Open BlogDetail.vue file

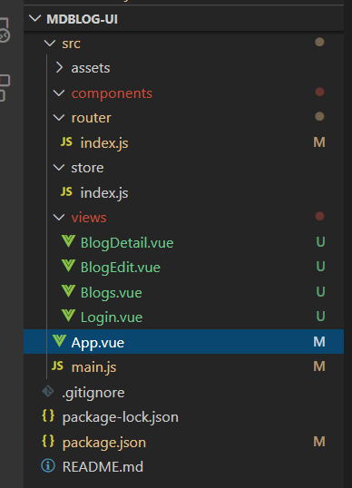pos(127,243)
